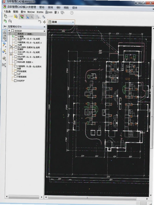Select the colorful pen icon in left toolbar

(4, 44)
